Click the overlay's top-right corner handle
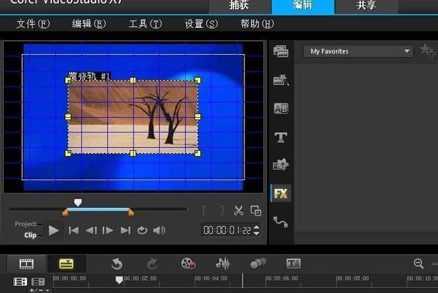This screenshot has width=438, height=293. pos(197,81)
